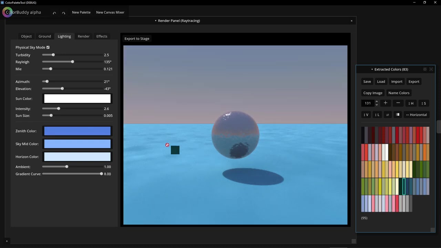Image resolution: width=441 pixels, height=248 pixels.
Task: Click the Intensity slider handle
Action: [59, 108]
